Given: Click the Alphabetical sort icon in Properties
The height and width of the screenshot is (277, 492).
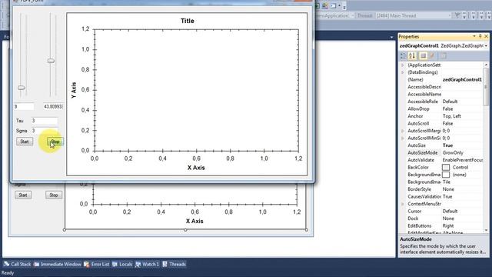Looking at the screenshot, I should click(412, 56).
